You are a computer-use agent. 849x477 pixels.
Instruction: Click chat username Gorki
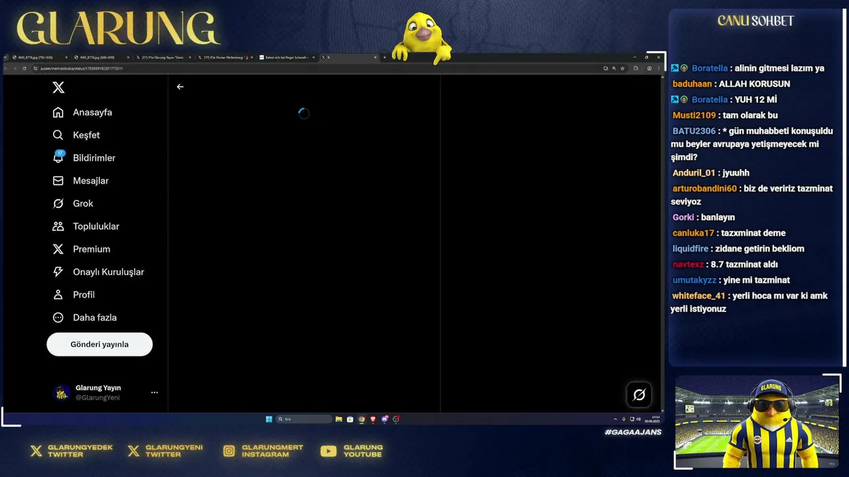[x=683, y=217]
